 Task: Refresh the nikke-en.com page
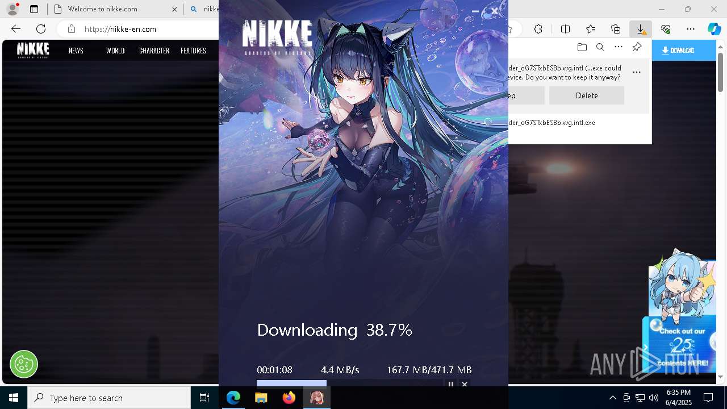point(41,29)
